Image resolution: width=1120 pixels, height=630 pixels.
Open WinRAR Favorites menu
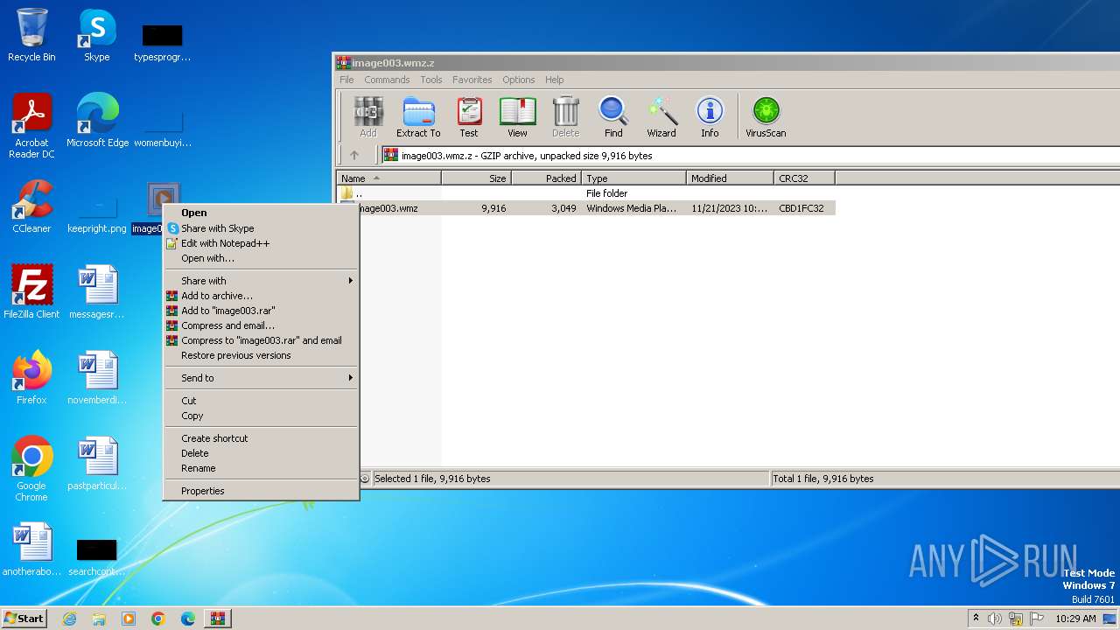(x=472, y=80)
